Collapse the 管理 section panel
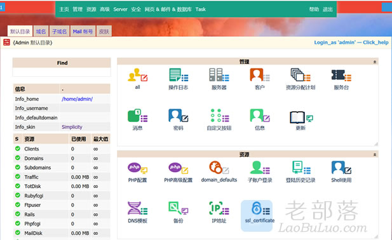The image size is (392, 240). point(375,62)
